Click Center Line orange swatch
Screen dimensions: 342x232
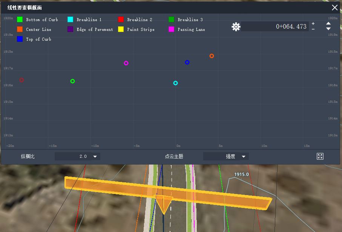tap(20, 29)
